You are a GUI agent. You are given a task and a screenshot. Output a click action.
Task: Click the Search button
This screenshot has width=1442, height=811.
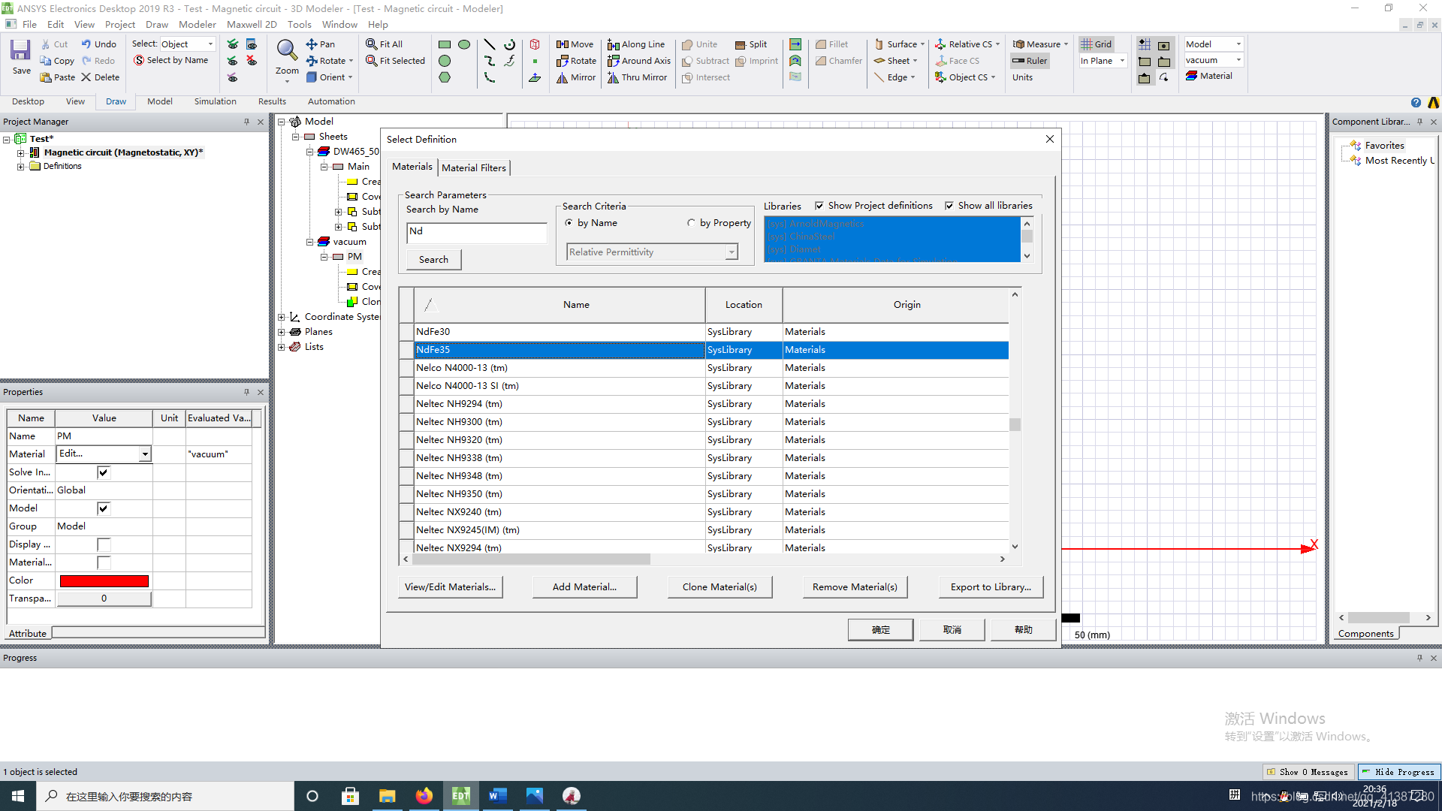[433, 260]
